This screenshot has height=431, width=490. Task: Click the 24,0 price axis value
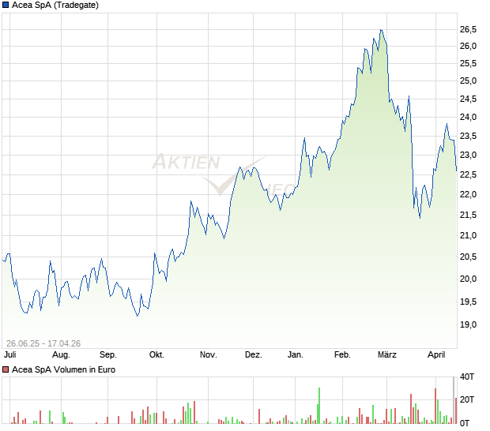tap(468, 117)
